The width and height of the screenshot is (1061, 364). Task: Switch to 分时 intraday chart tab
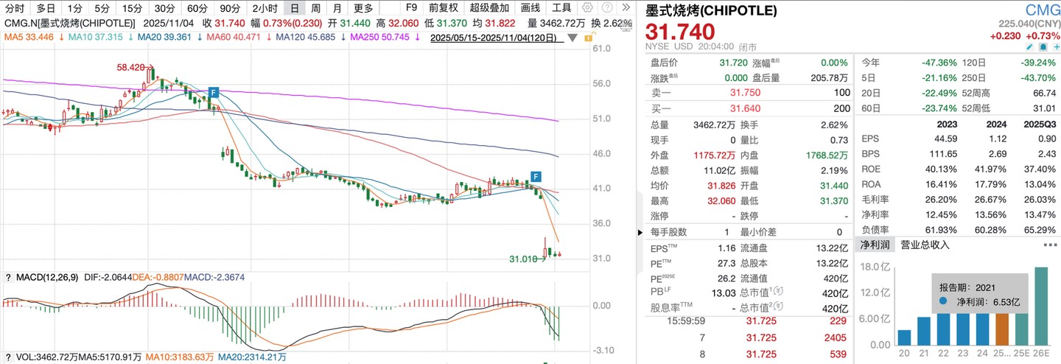click(14, 8)
